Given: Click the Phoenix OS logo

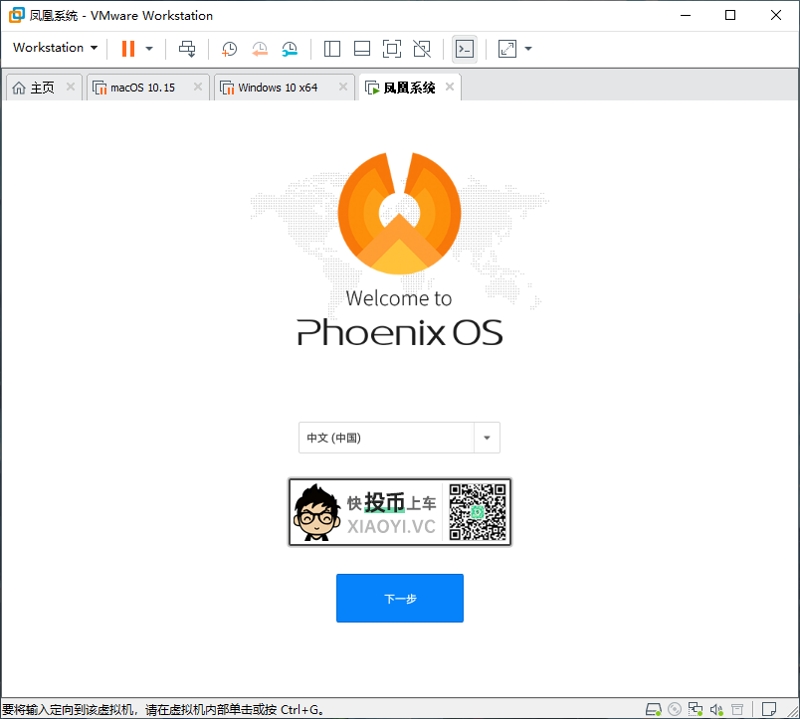Looking at the screenshot, I should pyautogui.click(x=399, y=213).
